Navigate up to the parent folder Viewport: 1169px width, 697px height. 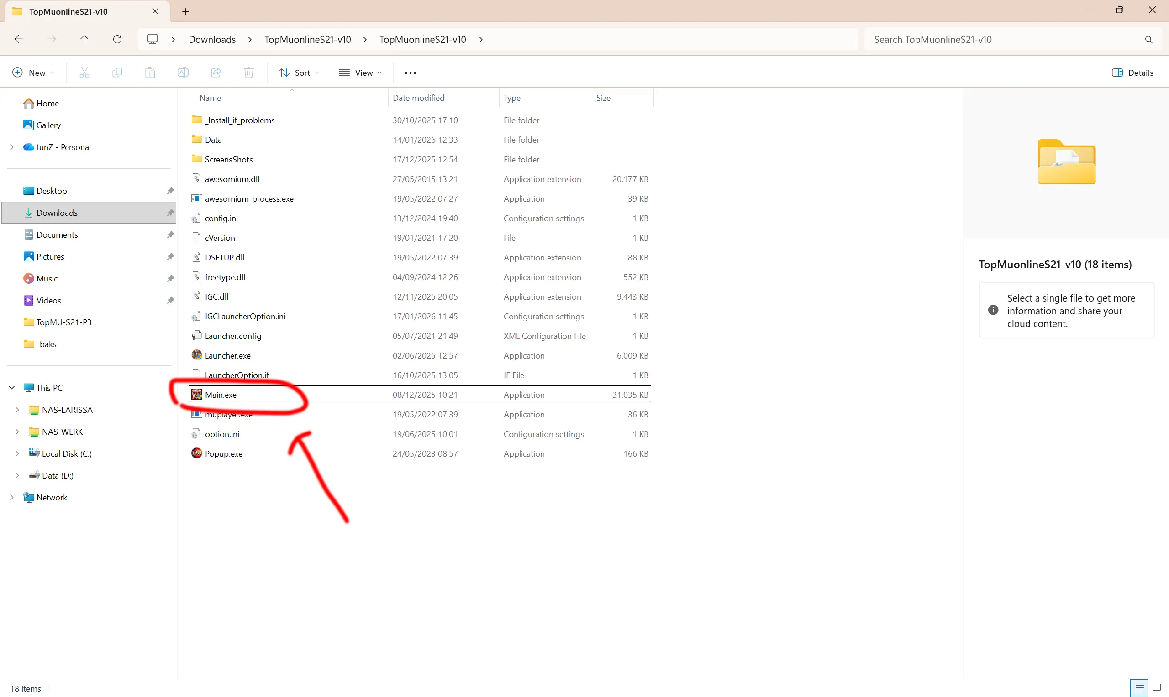(x=84, y=39)
